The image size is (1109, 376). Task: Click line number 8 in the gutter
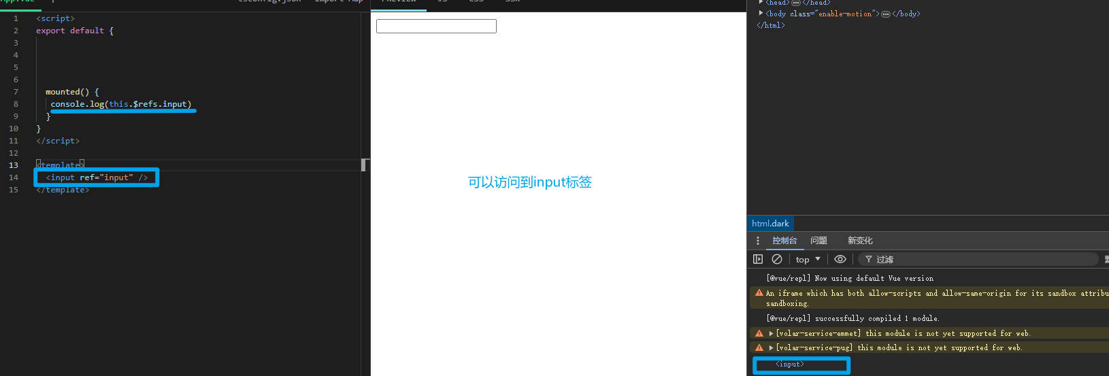(16, 104)
